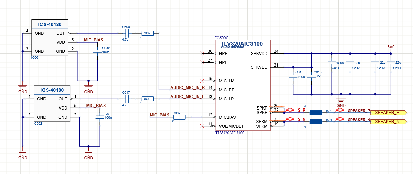Select capacitor C616 symbol

(x=311, y=76)
